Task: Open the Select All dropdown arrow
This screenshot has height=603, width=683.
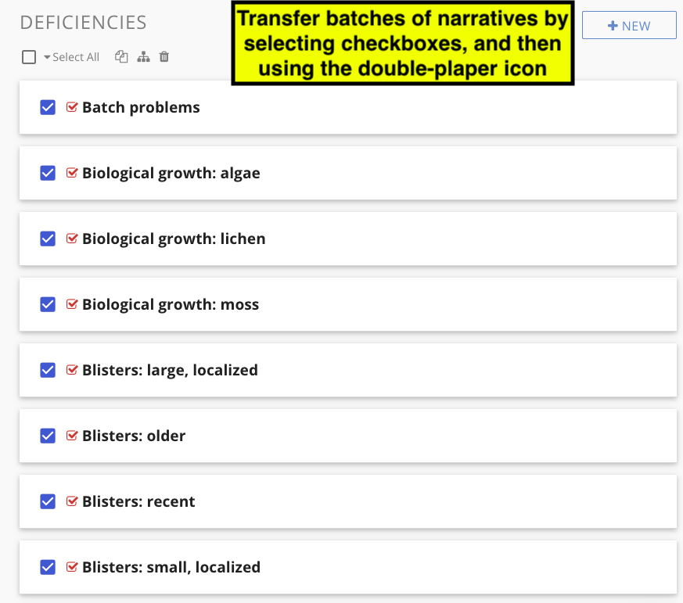Action: pyautogui.click(x=47, y=57)
